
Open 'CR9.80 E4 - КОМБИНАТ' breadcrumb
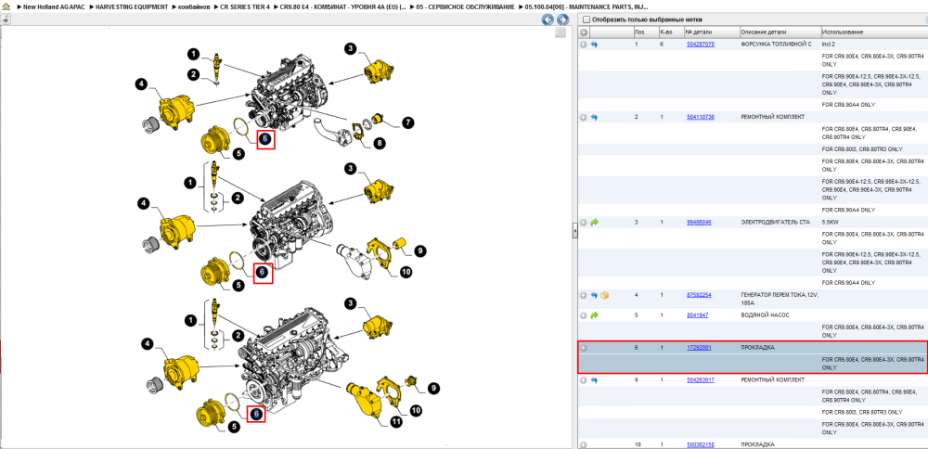(342, 6)
